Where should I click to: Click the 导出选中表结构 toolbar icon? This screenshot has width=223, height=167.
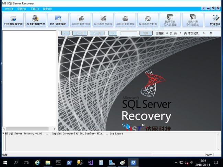click(x=103, y=20)
